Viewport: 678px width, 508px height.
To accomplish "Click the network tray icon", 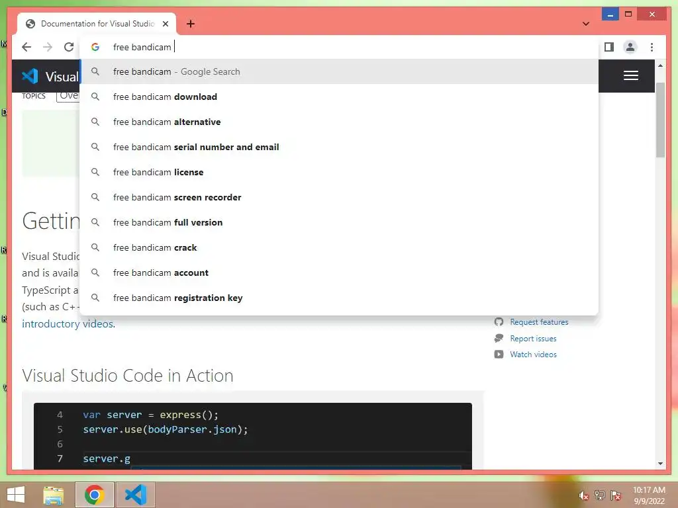I will tap(600, 495).
